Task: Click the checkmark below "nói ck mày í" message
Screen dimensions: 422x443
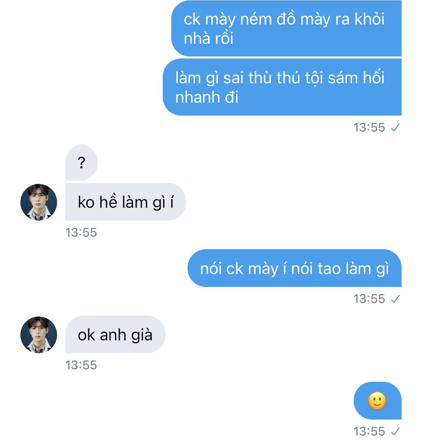Action: 395,299
